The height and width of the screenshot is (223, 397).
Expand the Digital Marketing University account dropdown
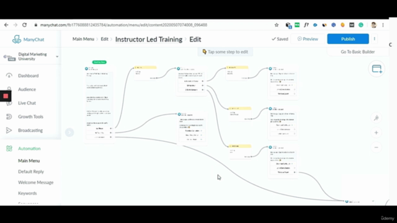(x=57, y=56)
